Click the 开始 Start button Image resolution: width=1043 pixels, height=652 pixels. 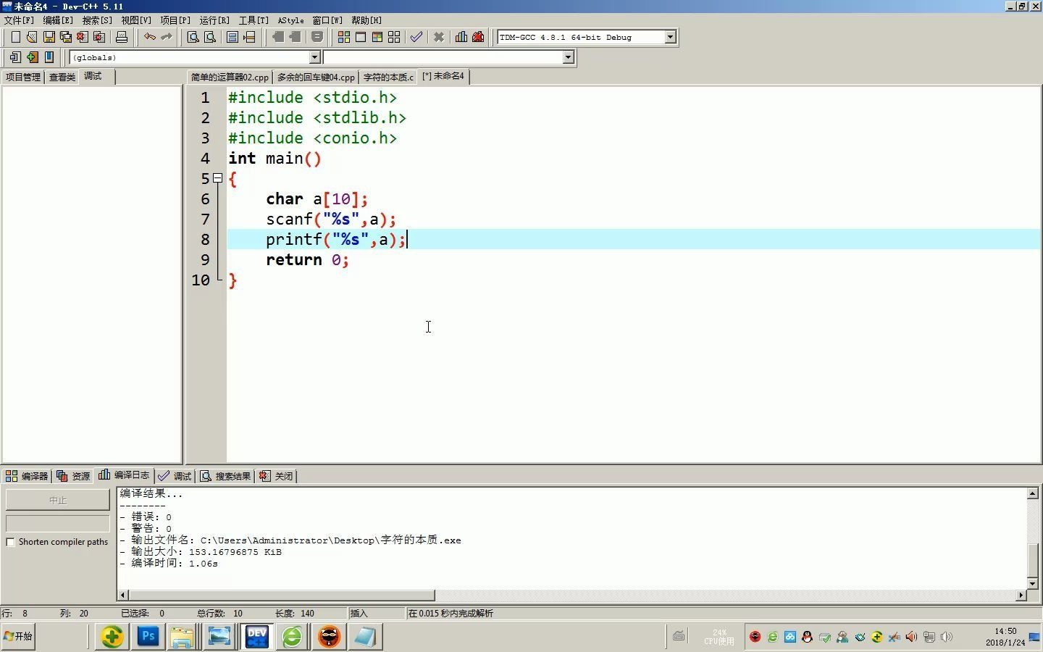coord(18,636)
